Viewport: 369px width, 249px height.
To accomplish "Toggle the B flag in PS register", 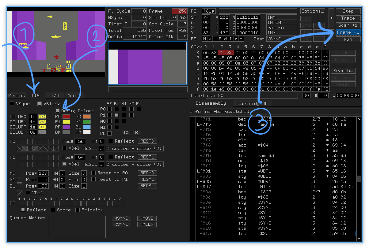I will [220, 39].
